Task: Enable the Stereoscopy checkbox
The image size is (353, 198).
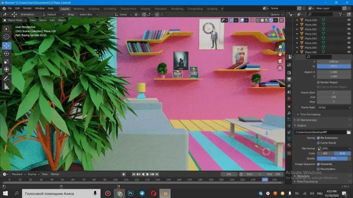Action: (298, 120)
